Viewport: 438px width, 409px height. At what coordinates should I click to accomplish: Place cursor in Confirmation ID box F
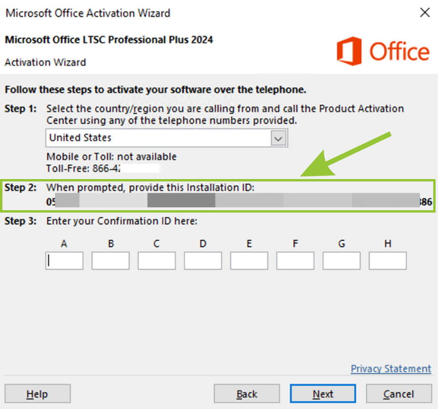coord(295,260)
